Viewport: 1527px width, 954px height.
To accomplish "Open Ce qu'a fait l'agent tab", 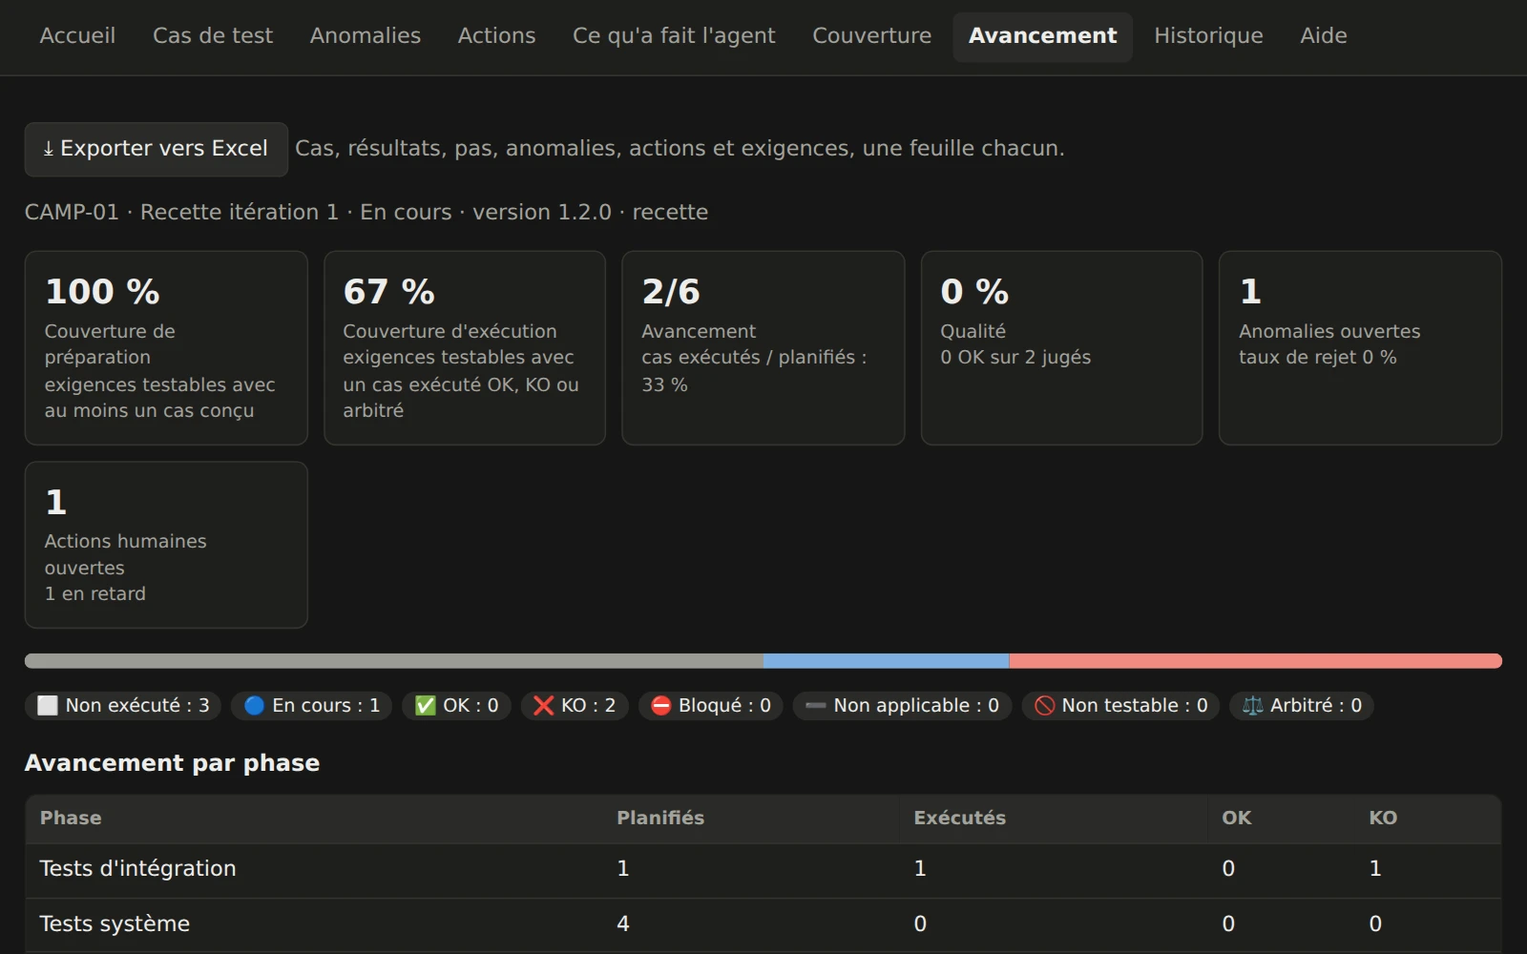I will click(674, 36).
